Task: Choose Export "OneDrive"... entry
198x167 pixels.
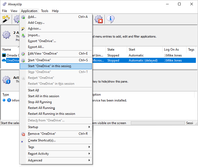Action: click(56, 41)
